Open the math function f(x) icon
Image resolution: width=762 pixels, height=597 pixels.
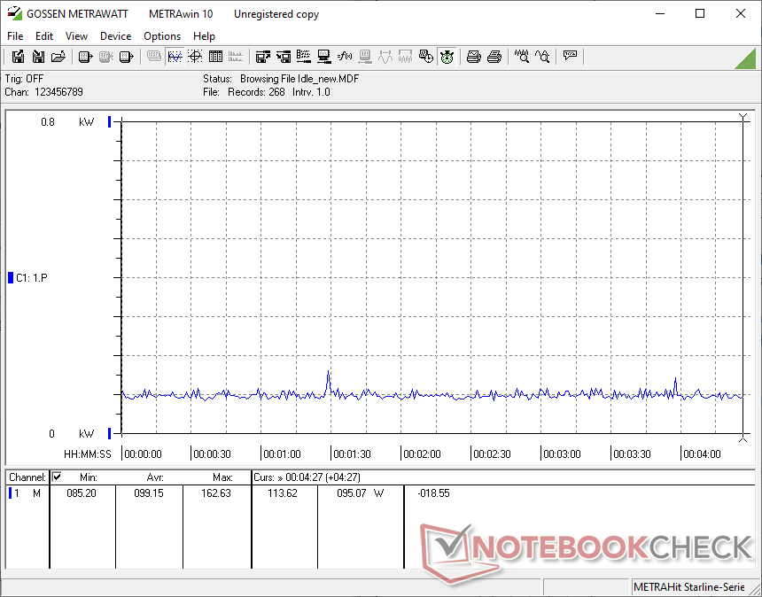click(x=345, y=57)
